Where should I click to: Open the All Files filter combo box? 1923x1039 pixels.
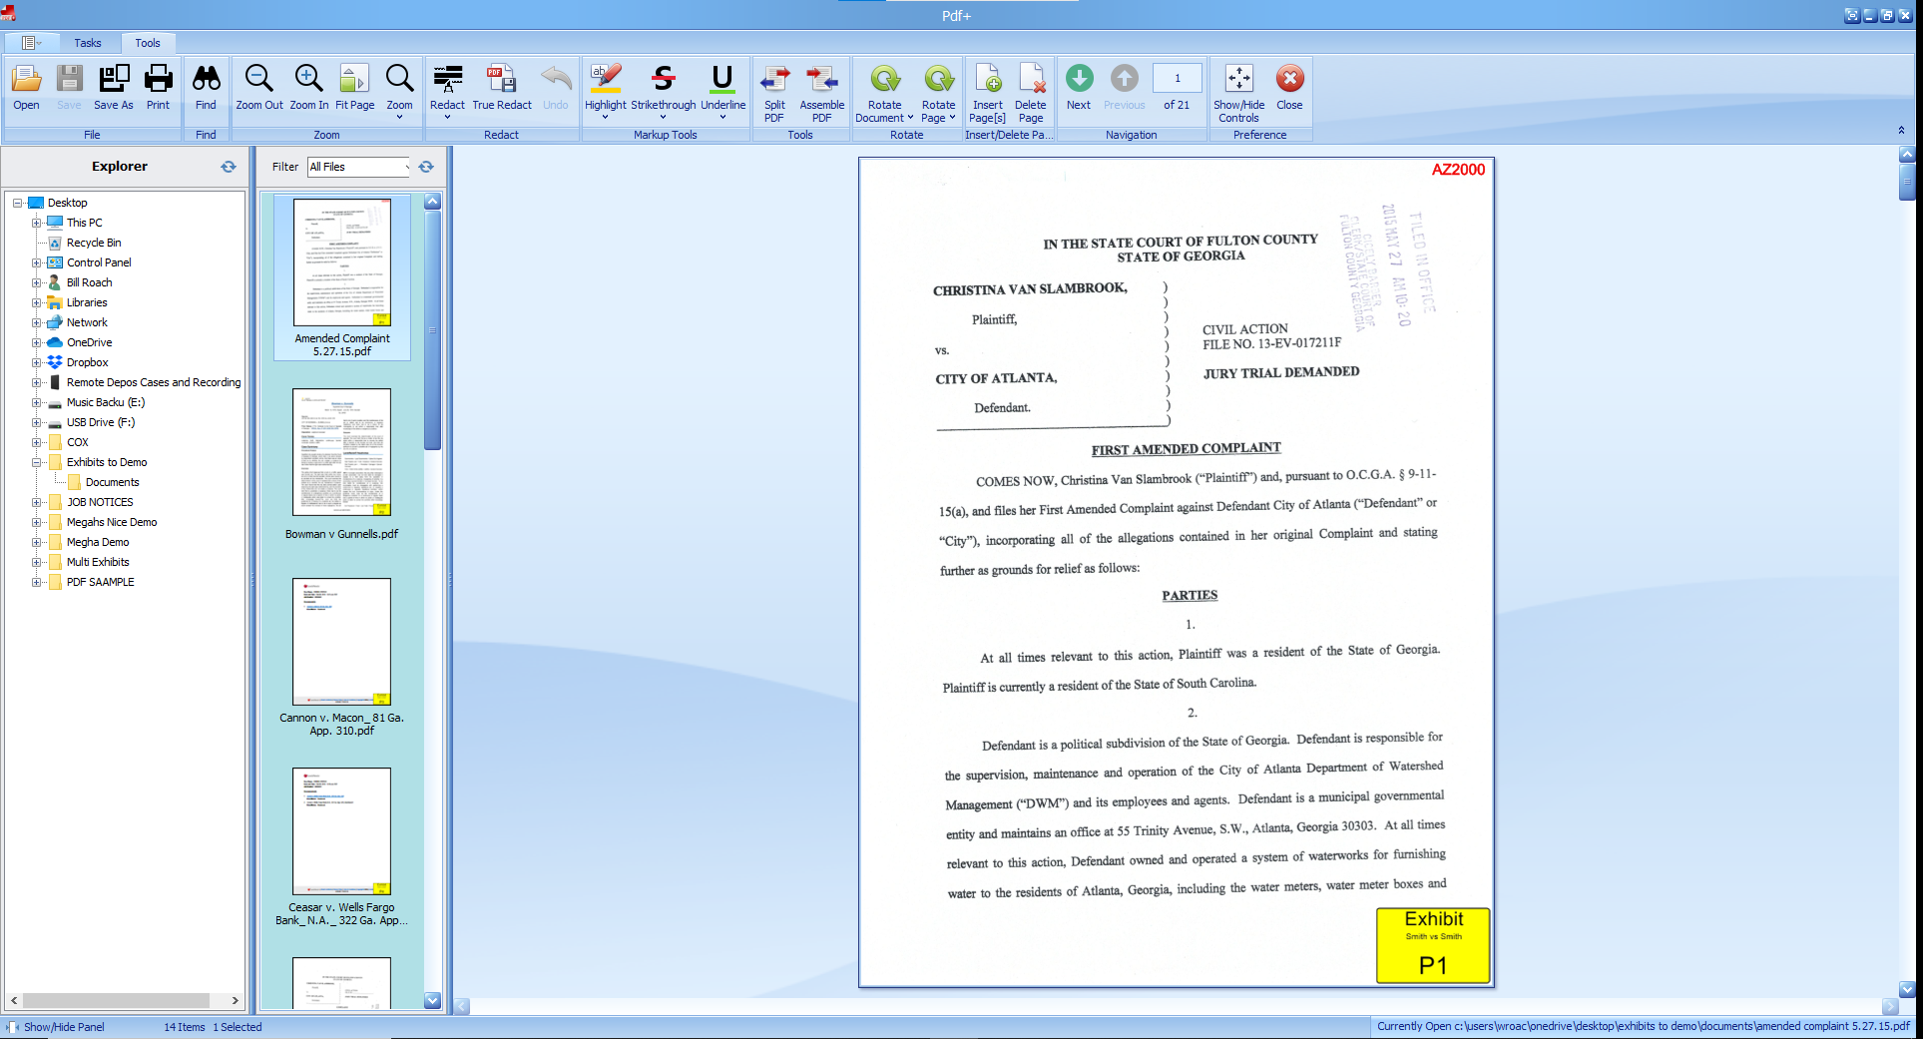pyautogui.click(x=359, y=167)
